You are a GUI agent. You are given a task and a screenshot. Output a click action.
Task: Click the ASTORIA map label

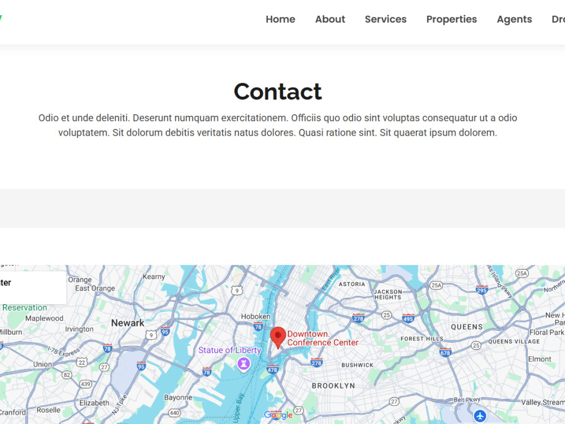tap(351, 284)
